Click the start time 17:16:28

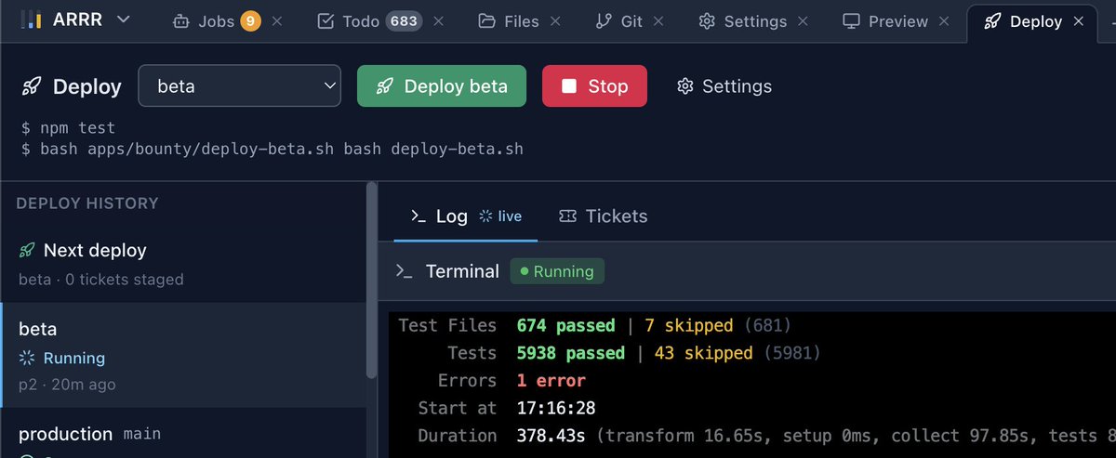point(556,408)
